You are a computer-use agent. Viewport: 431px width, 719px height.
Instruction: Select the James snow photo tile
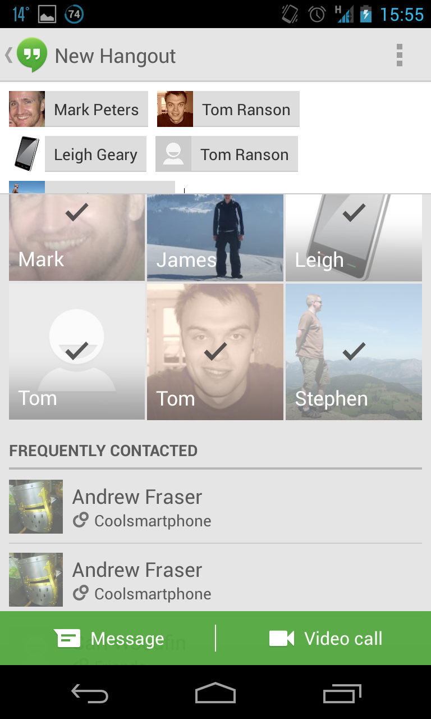click(x=215, y=237)
